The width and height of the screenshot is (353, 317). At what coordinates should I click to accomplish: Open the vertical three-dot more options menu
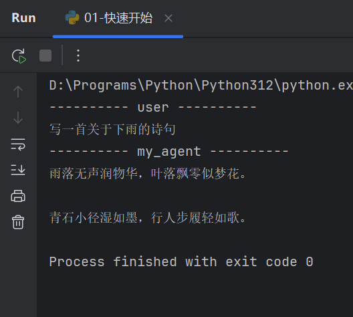coord(78,56)
